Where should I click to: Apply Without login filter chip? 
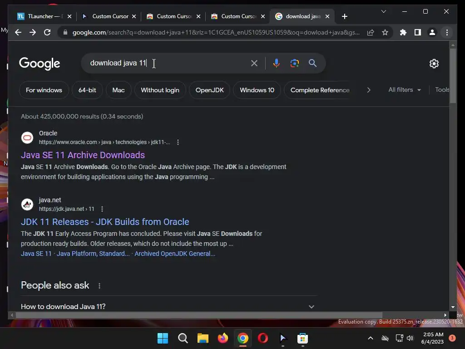pos(160,90)
